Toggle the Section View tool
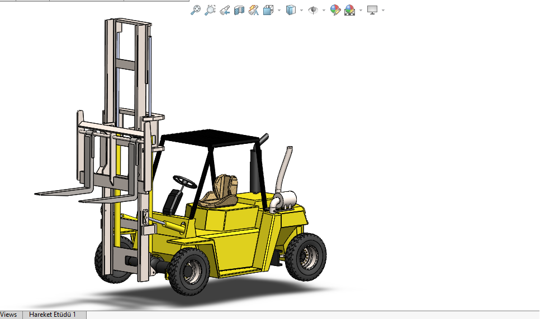The height and width of the screenshot is (319, 540). [239, 9]
